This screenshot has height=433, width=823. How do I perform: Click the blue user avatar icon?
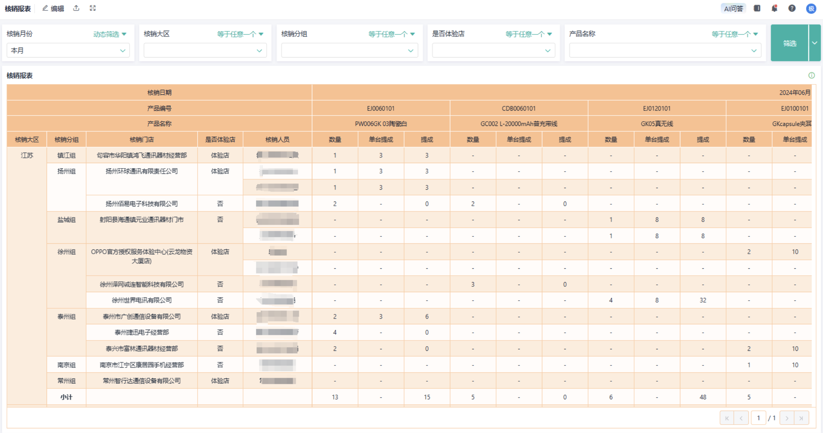811,8
